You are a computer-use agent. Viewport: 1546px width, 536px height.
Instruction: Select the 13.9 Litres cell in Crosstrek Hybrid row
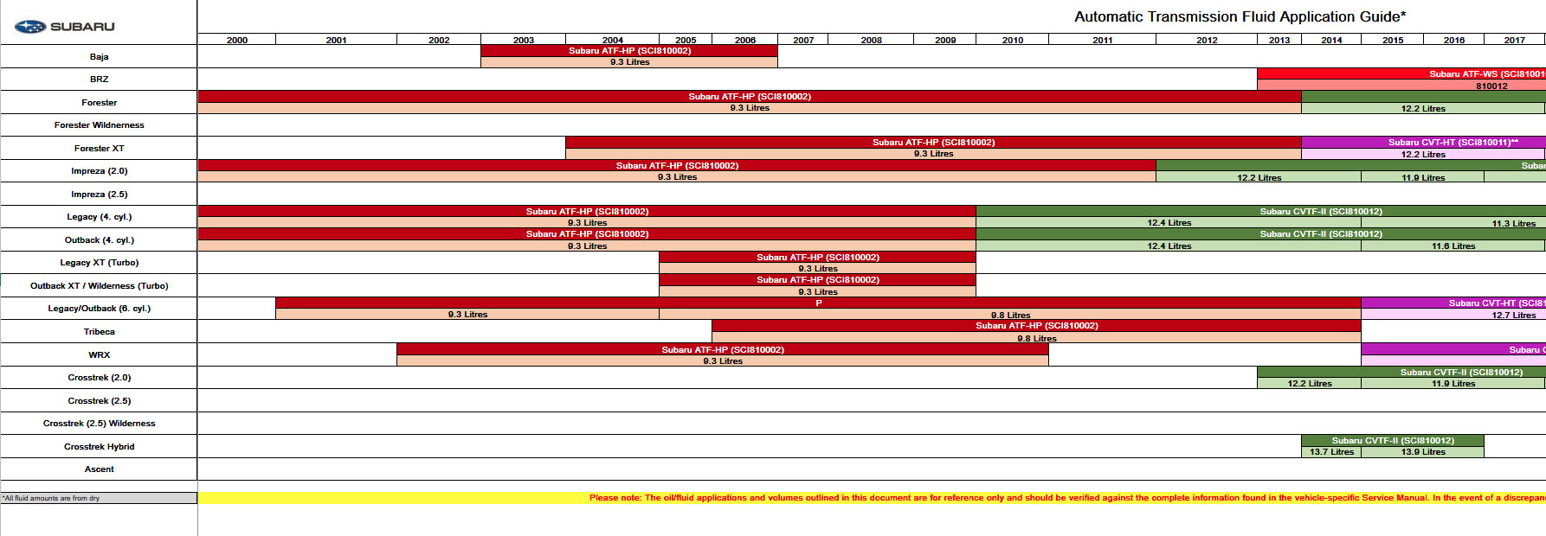pyautogui.click(x=1423, y=452)
